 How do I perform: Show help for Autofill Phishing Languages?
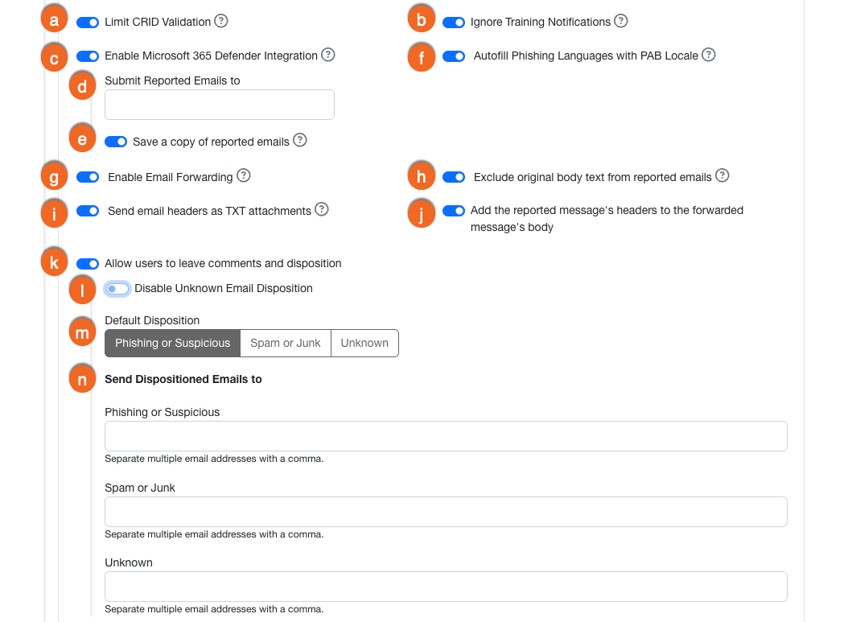pos(709,55)
